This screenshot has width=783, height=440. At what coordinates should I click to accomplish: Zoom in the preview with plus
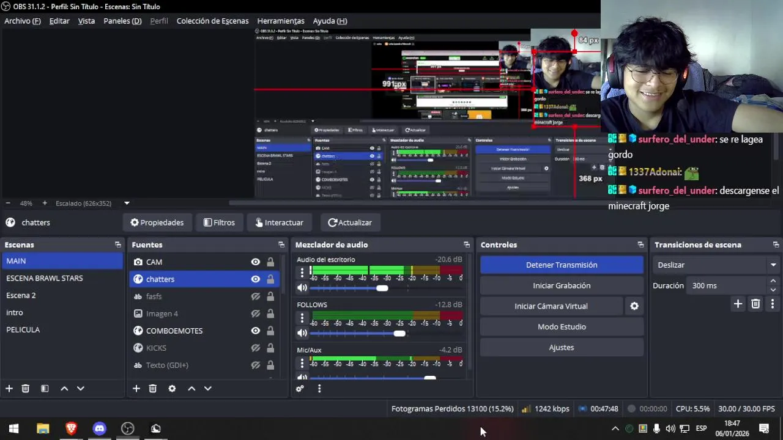point(45,203)
